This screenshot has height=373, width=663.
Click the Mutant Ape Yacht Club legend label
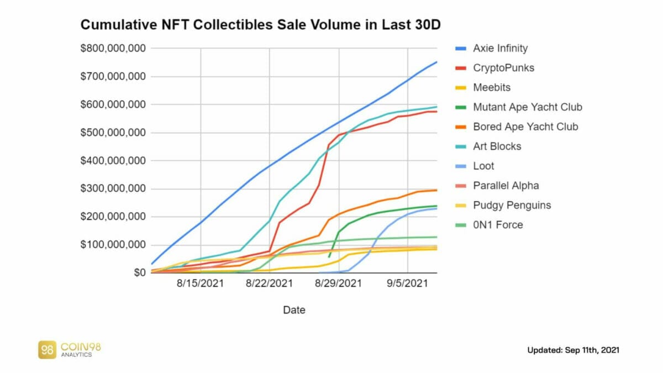click(x=527, y=107)
